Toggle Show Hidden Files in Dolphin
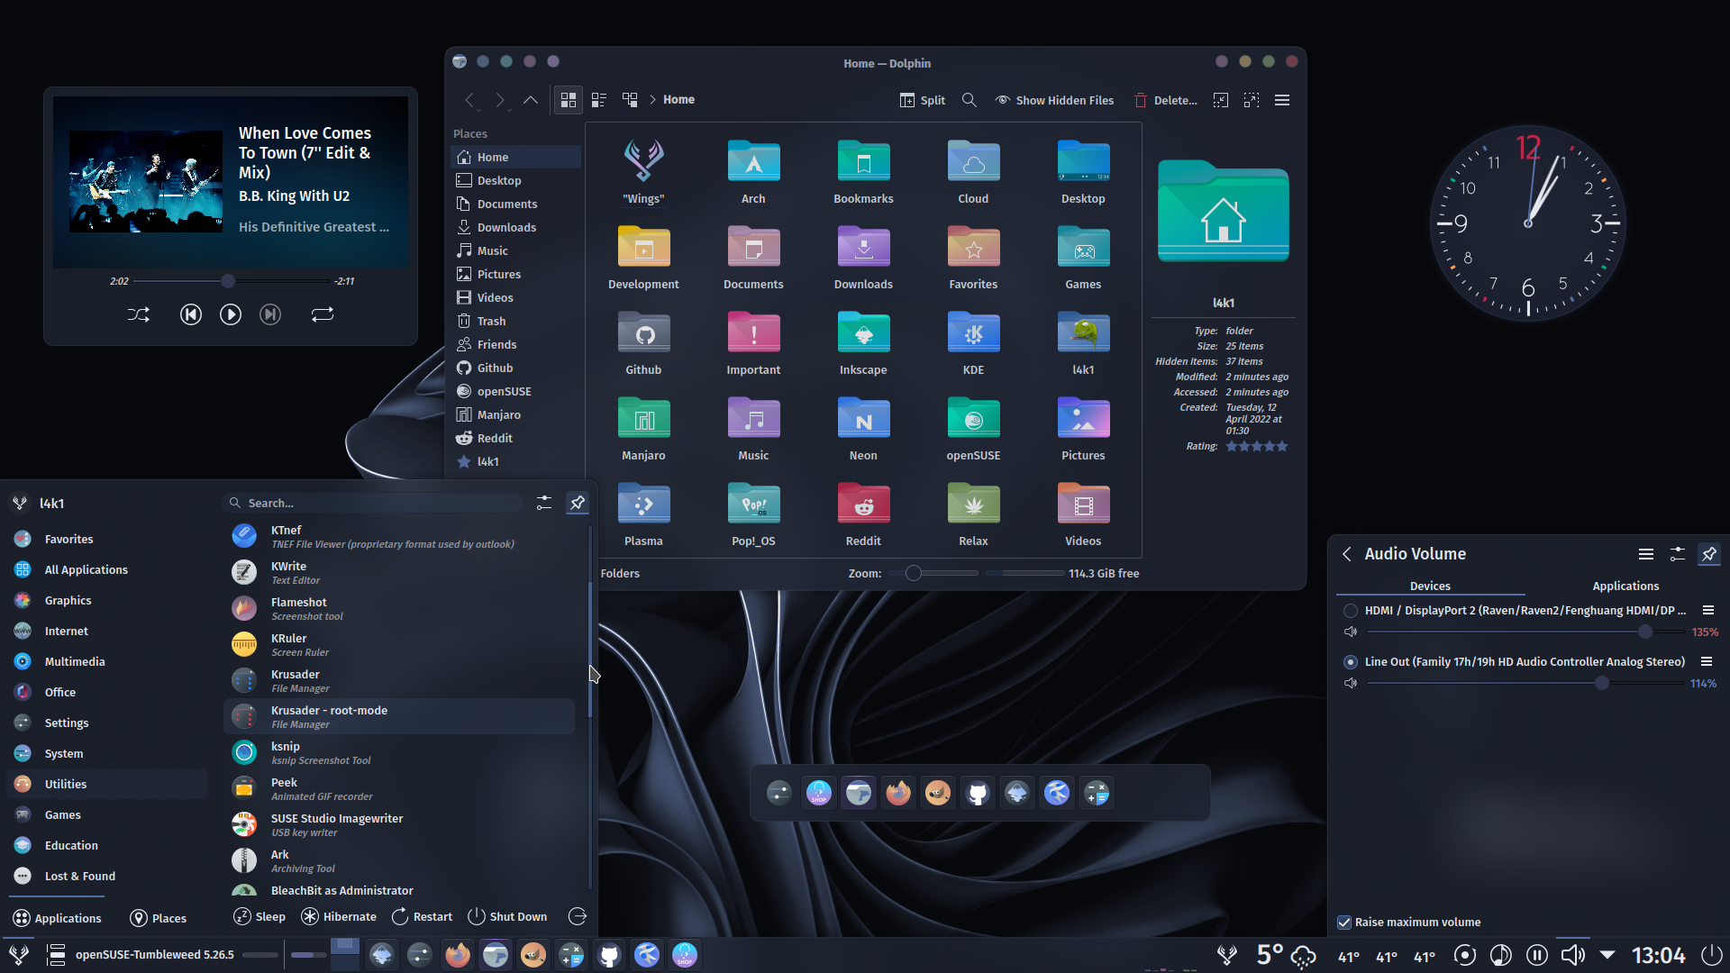The width and height of the screenshot is (1730, 973). [1054, 100]
